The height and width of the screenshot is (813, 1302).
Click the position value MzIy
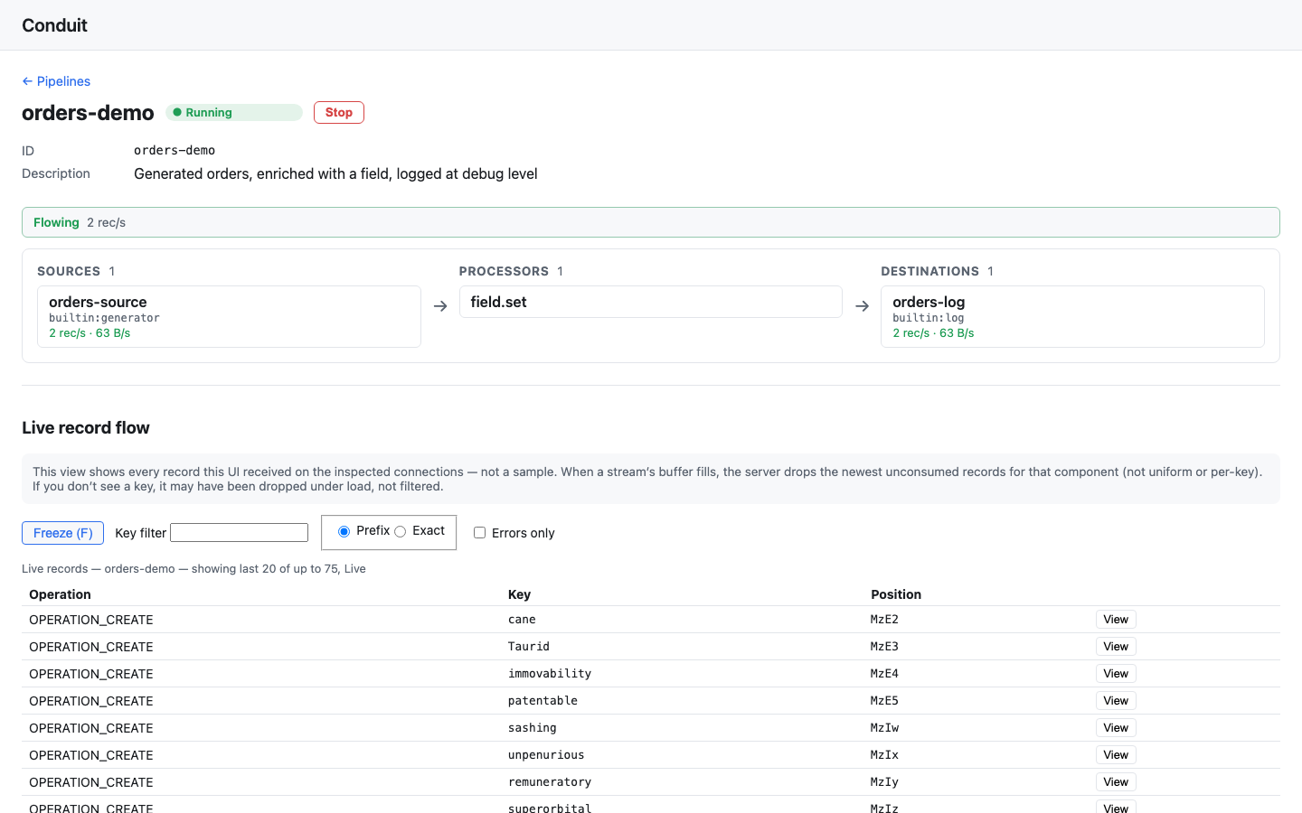point(884,782)
